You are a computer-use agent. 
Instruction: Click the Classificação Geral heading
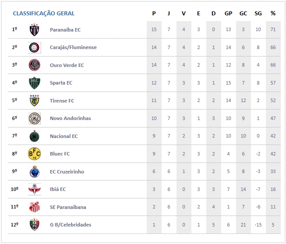[x=44, y=14]
